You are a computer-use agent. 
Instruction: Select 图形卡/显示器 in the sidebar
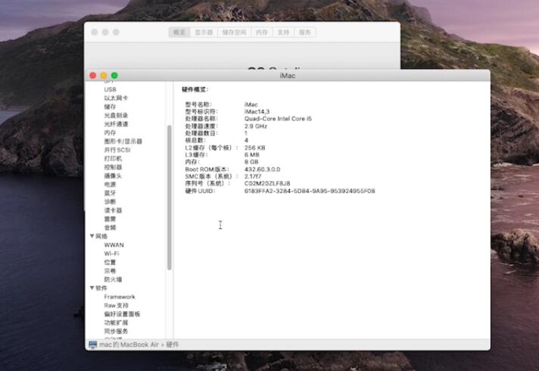[x=123, y=141]
